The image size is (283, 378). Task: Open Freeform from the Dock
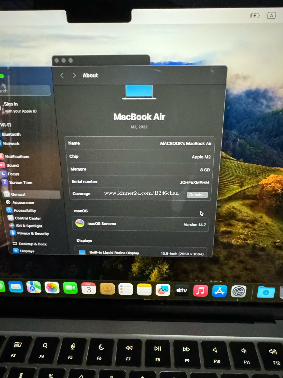click(x=163, y=290)
